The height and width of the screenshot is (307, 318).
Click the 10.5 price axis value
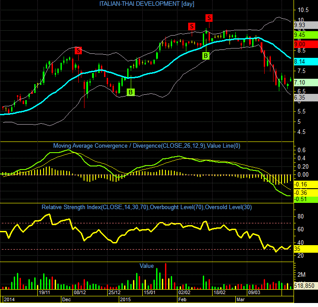(303, 10)
